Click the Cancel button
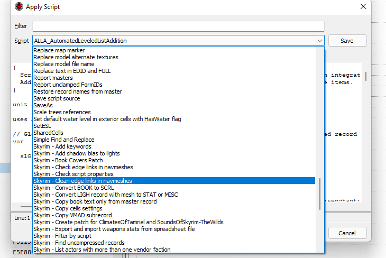 tap(347, 233)
